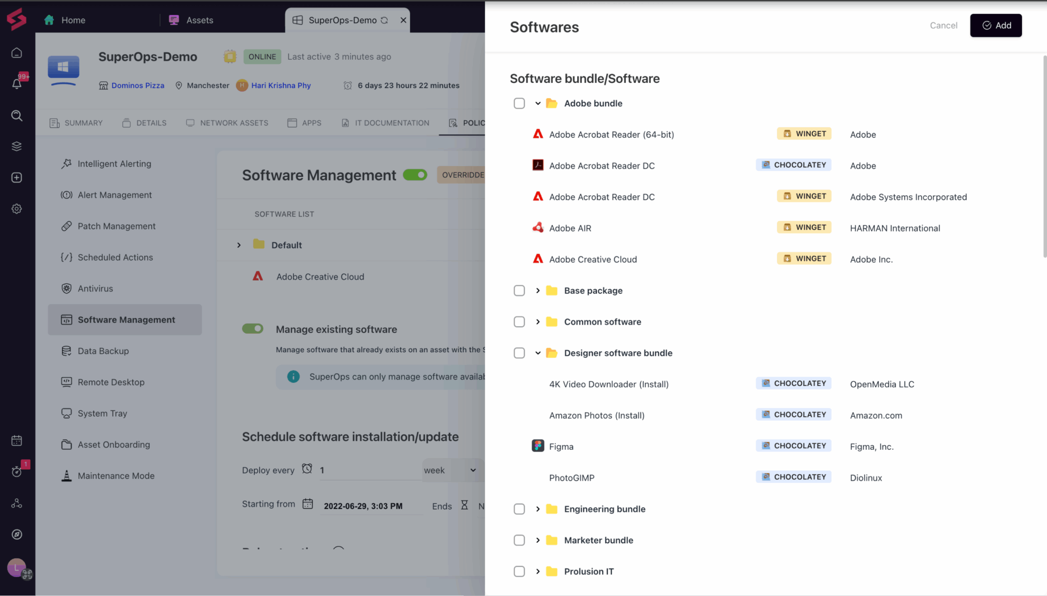The image size is (1047, 596).
Task: Click the Starting from date field
Action: [x=363, y=506]
